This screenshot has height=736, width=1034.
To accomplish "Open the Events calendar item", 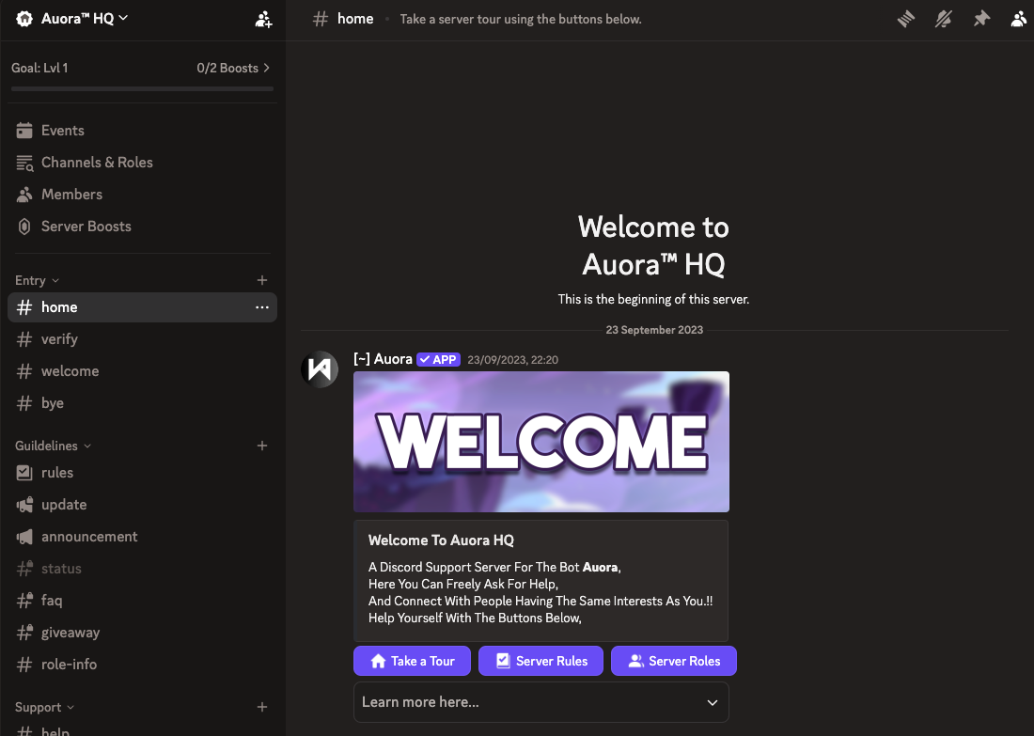I will point(62,131).
